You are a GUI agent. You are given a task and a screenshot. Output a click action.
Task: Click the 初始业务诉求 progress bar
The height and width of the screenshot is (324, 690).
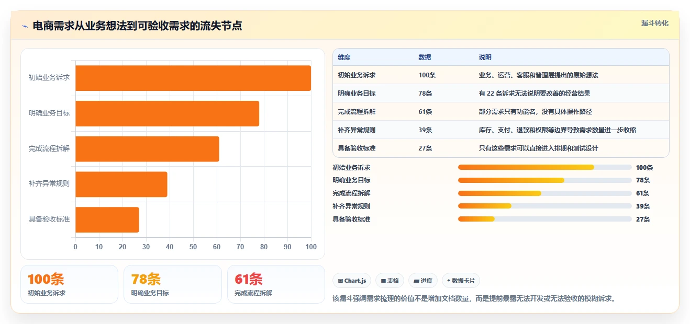[544, 167]
